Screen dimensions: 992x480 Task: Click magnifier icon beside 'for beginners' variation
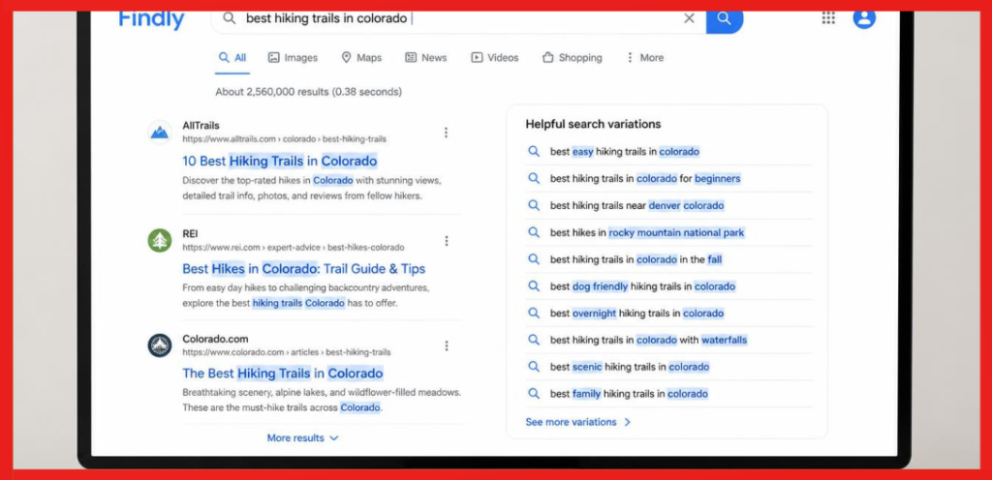pos(534,179)
